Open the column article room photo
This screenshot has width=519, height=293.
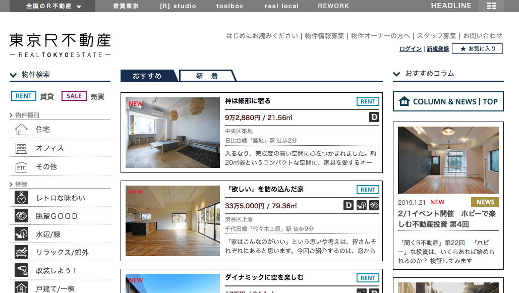tap(448, 160)
